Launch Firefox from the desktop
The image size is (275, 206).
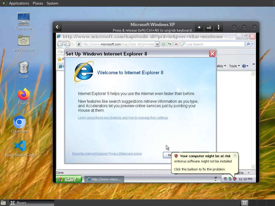pyautogui.click(x=24, y=96)
